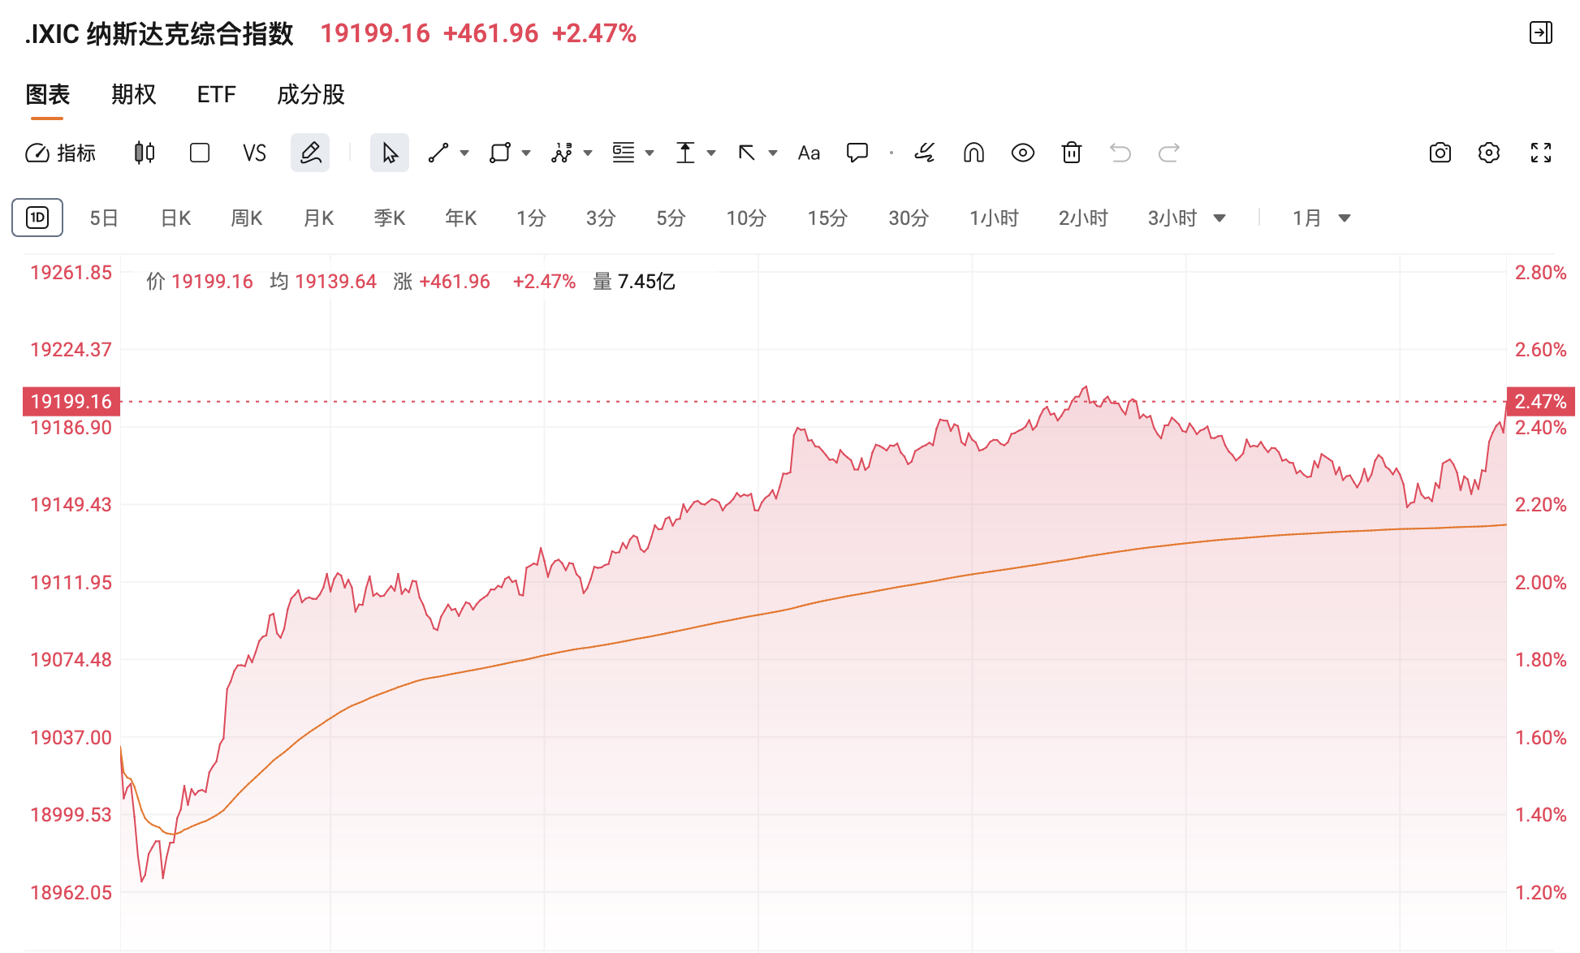Toggle the pencil drawing mode button
The image size is (1580, 953).
pos(310,153)
